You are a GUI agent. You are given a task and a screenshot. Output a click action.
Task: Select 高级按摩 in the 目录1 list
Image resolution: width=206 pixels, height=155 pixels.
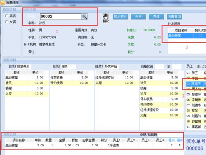27,77
